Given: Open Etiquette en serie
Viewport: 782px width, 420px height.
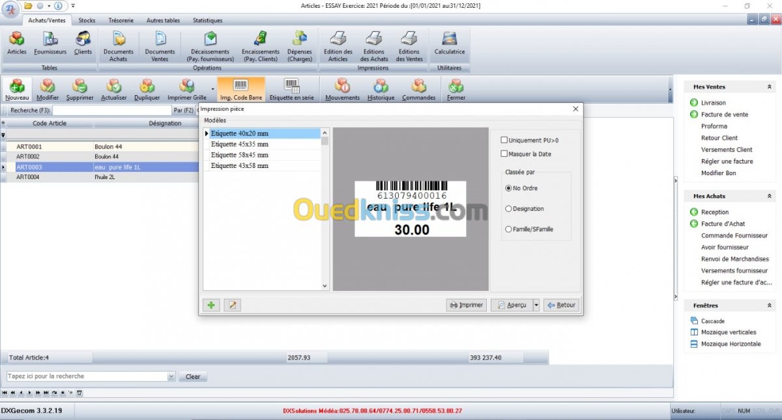Looking at the screenshot, I should click(x=292, y=89).
